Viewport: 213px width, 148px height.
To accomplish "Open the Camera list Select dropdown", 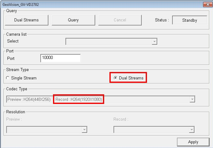I will (x=111, y=42).
